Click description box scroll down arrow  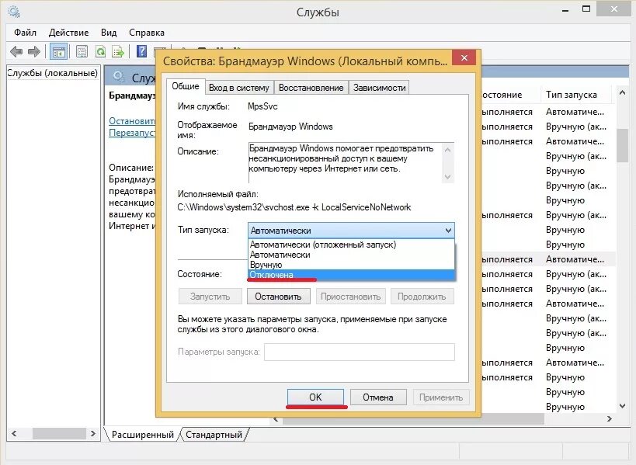pyautogui.click(x=447, y=176)
